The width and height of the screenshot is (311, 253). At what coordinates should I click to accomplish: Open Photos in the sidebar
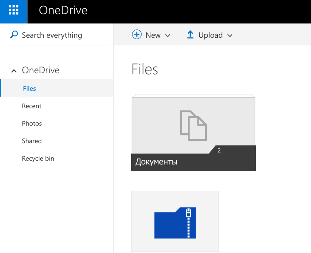pos(32,123)
